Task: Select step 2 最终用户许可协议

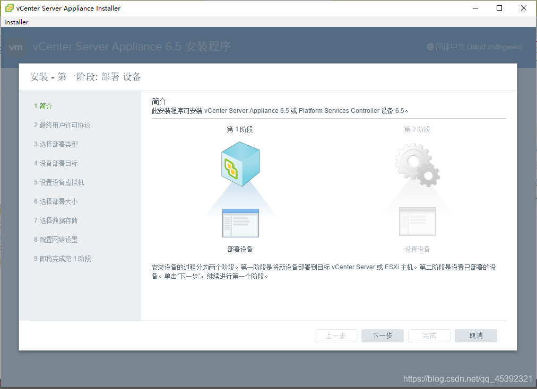Action: coord(62,125)
